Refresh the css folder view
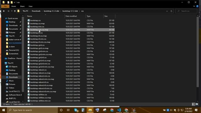Screen dimensions: 201x113 pyautogui.click(x=171, y=11)
